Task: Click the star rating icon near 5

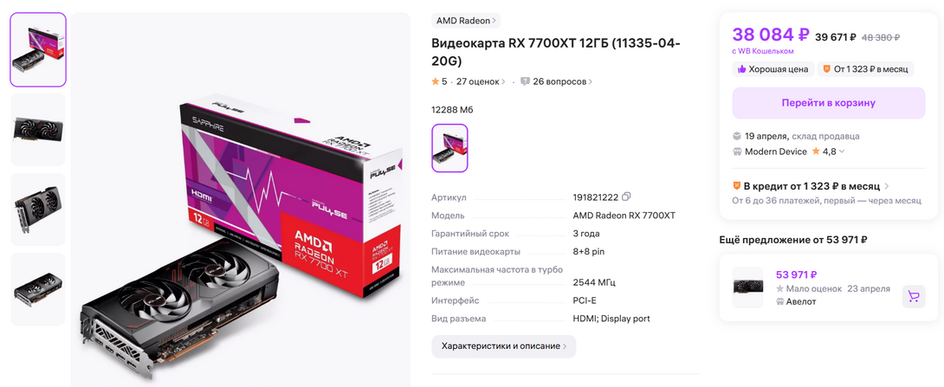Action: coord(436,81)
